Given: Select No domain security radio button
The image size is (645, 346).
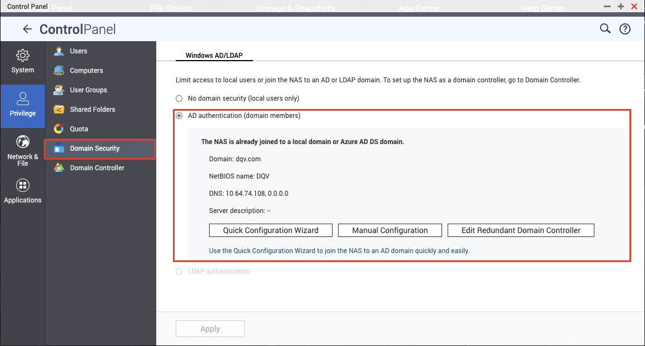Looking at the screenshot, I should [x=179, y=98].
